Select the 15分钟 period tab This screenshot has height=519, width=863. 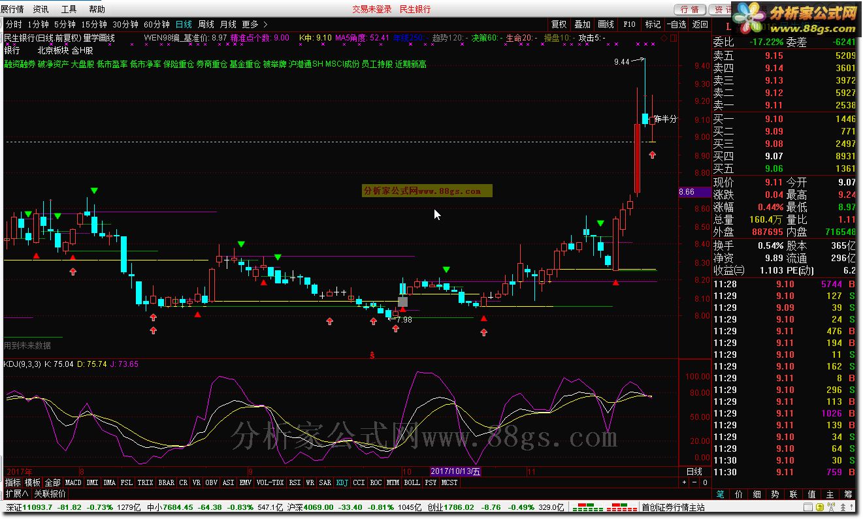(94, 24)
